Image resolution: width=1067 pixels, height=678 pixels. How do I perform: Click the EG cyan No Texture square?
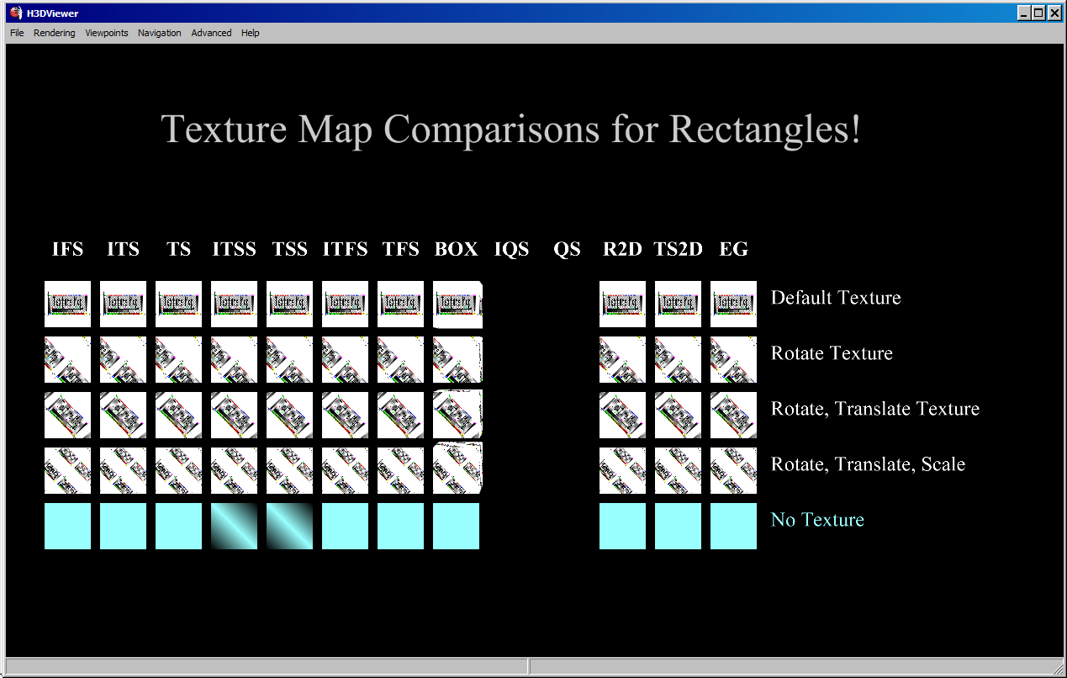coord(733,526)
